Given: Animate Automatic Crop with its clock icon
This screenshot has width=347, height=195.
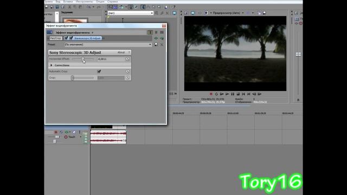Looking at the screenshot, I should point(128,71).
